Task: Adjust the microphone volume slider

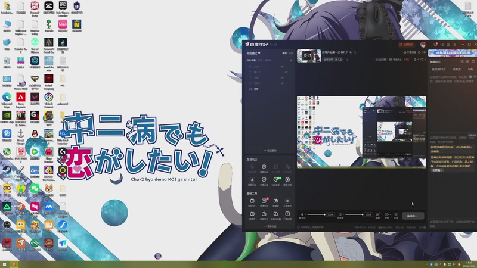Action: [x=317, y=214]
